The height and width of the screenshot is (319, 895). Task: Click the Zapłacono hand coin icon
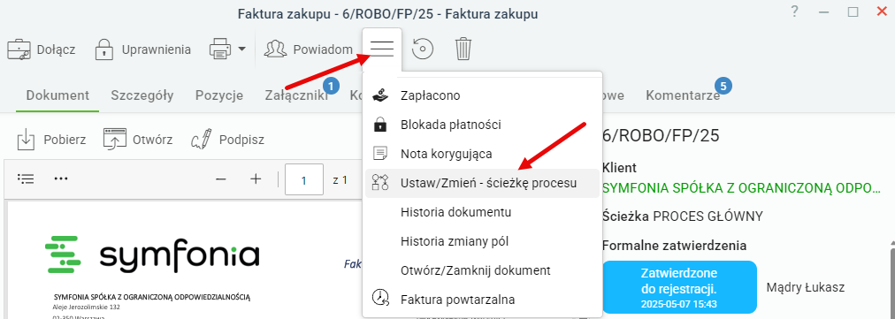tap(379, 95)
